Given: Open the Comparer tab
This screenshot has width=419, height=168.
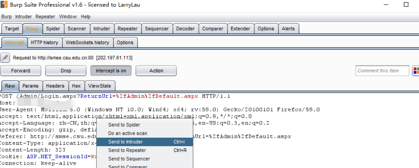Looking at the screenshot, I should coord(213,29).
